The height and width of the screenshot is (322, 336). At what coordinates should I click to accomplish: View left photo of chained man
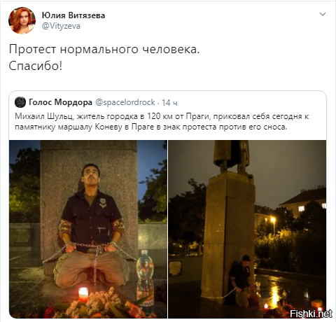pyautogui.click(x=88, y=229)
